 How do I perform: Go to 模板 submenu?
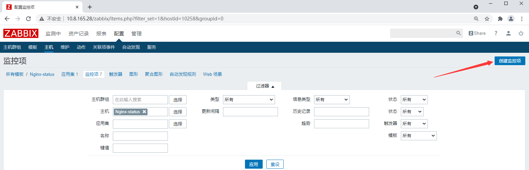(x=33, y=47)
